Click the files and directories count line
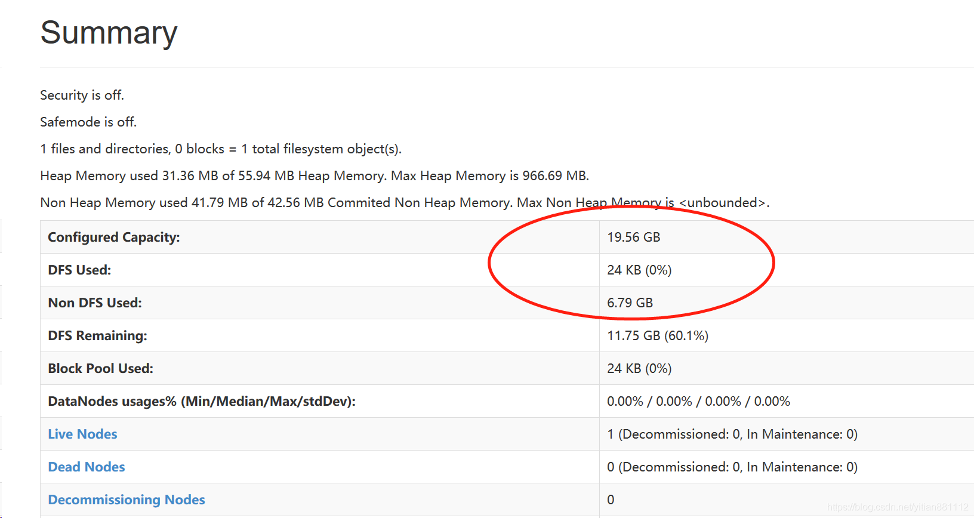 pos(221,149)
